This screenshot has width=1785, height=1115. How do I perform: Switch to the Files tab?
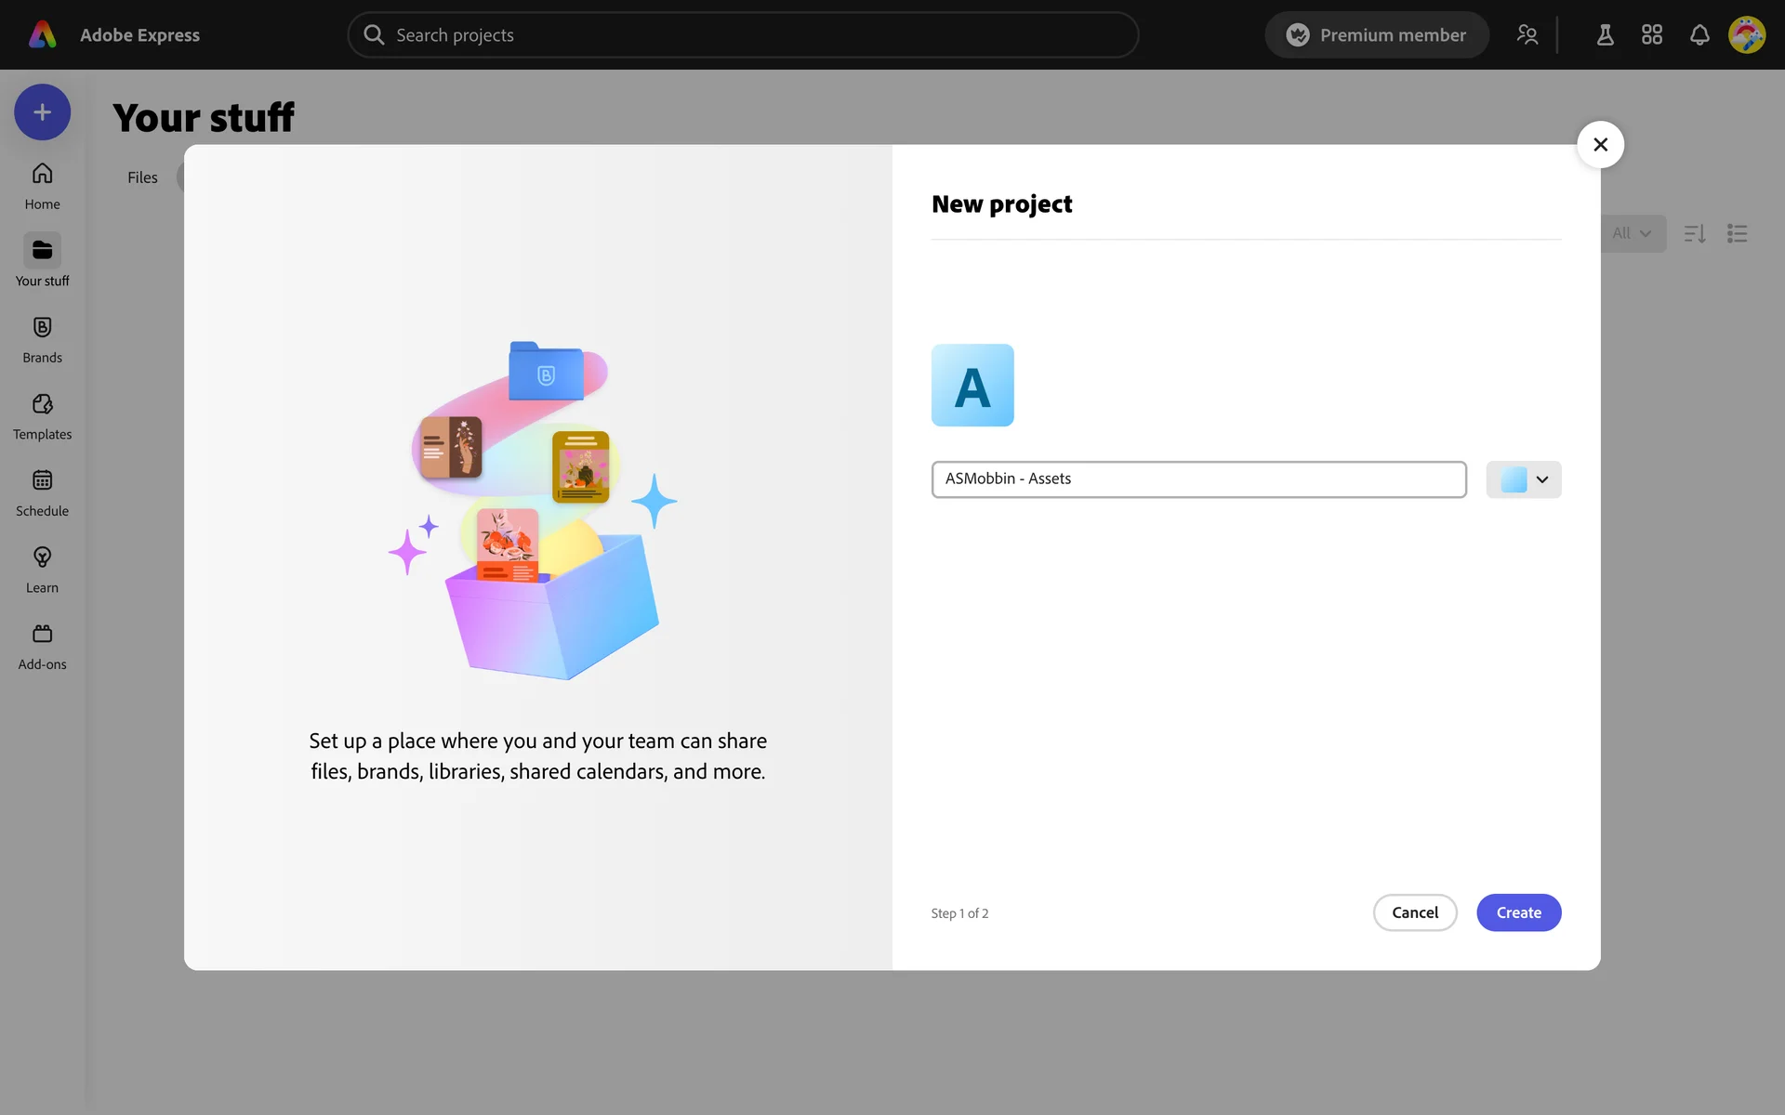coord(142,177)
